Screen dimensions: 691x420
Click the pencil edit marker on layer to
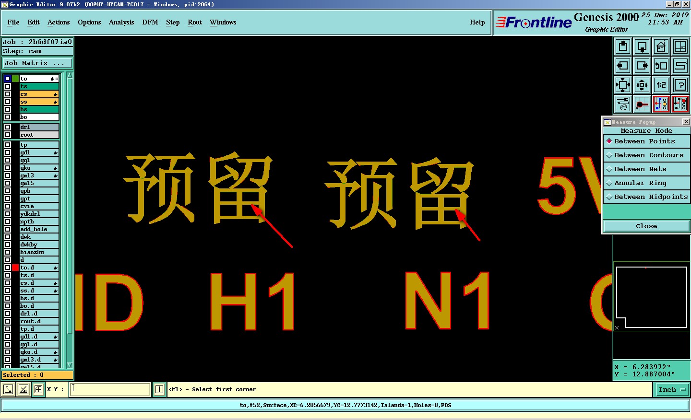pos(52,79)
